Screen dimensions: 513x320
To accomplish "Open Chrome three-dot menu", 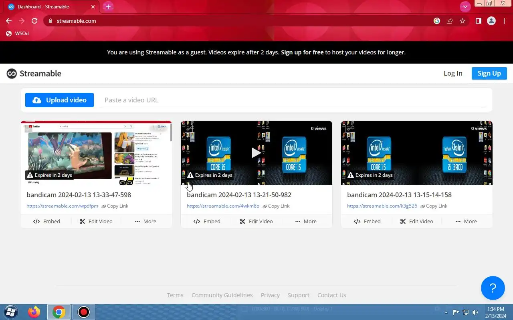I will [x=504, y=21].
